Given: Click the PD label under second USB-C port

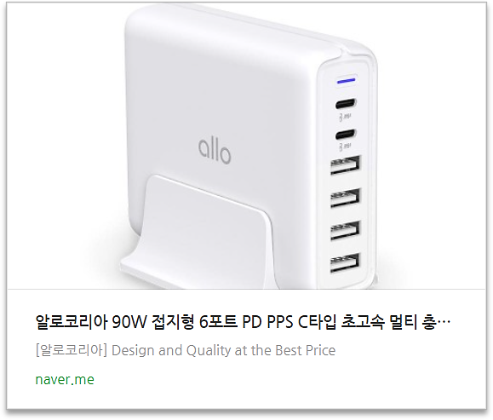Looking at the screenshot, I should [345, 147].
